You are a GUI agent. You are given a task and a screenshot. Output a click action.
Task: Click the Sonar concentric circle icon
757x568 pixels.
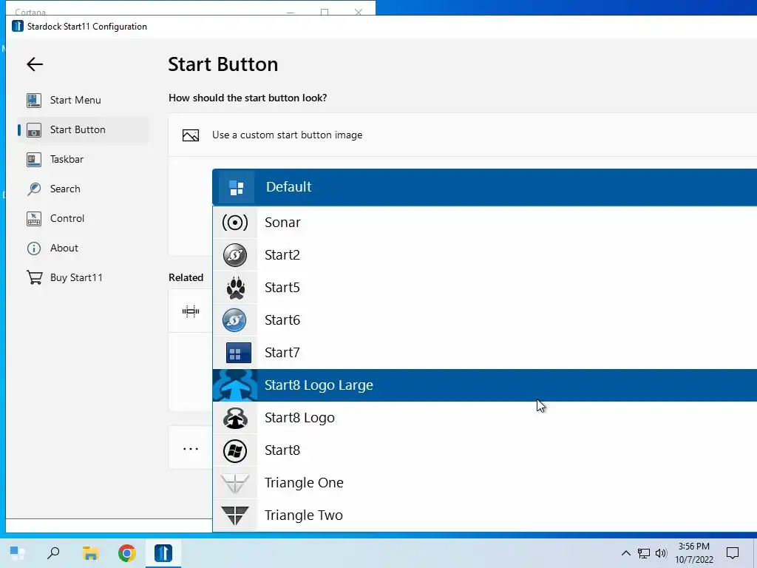click(235, 223)
